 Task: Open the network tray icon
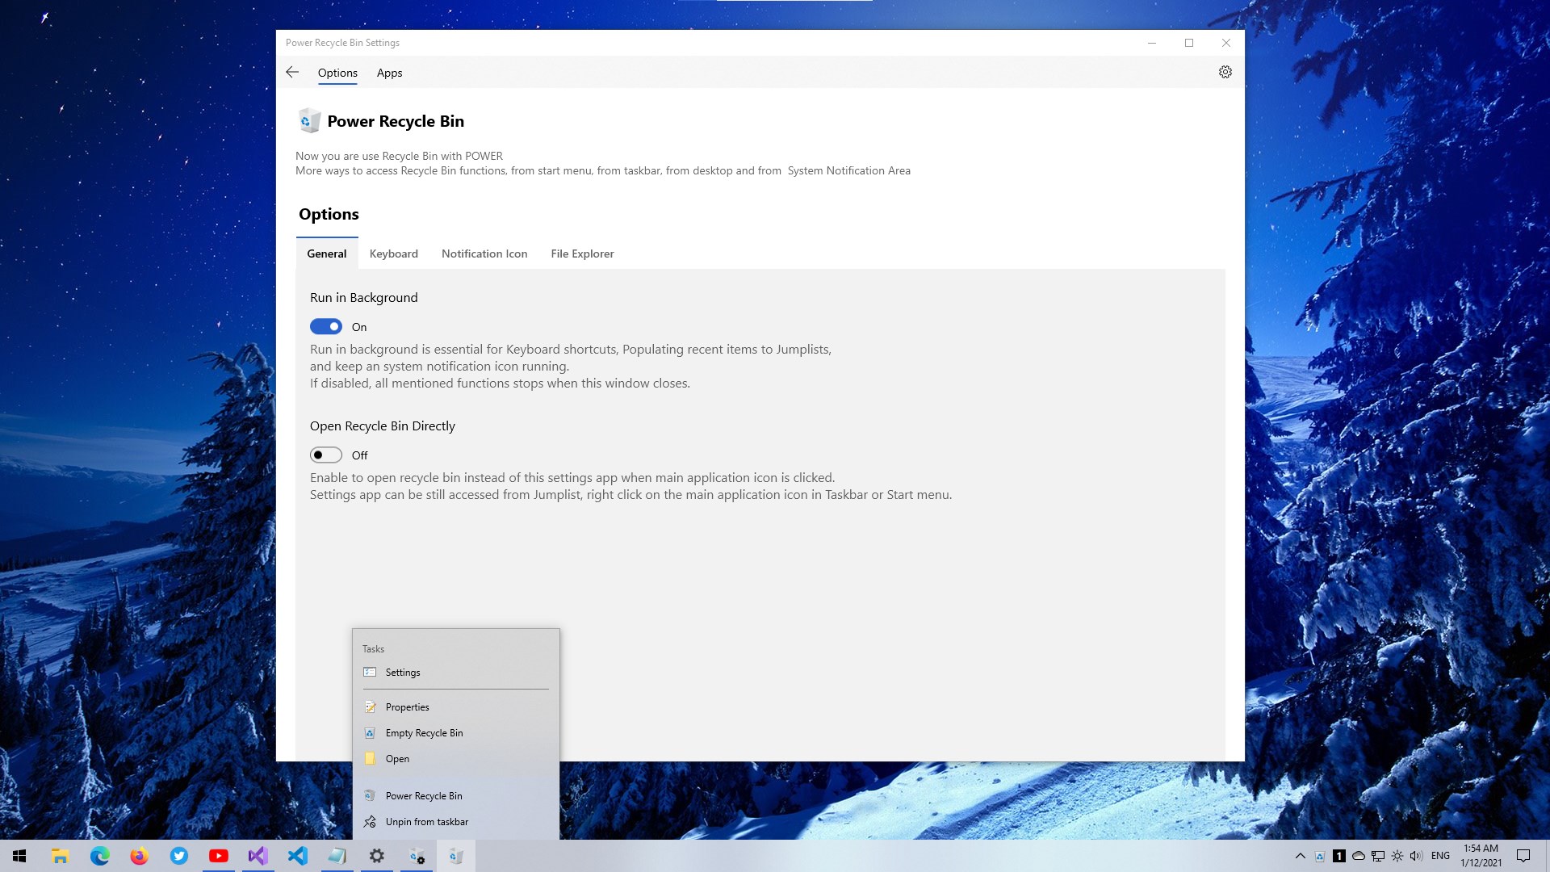tap(1378, 856)
